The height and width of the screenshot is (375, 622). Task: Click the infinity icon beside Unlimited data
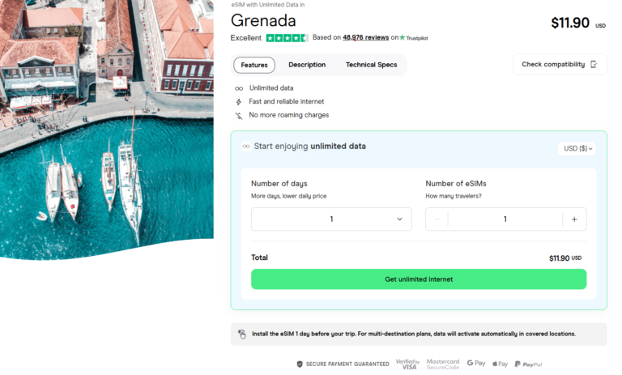[239, 88]
